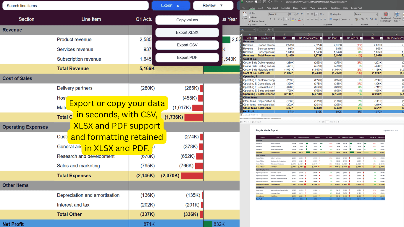
Task: Click the Excel formula bar
Action: coord(338,30)
